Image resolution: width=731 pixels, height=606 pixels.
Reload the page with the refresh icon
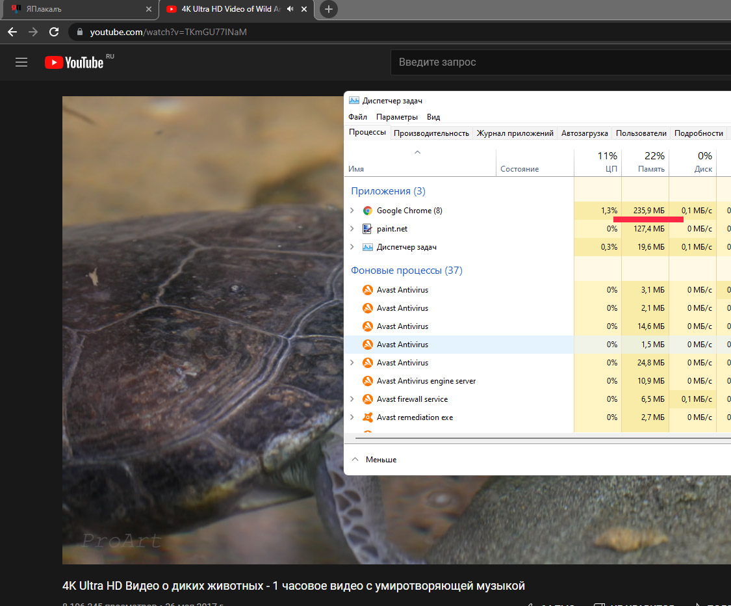click(x=54, y=32)
